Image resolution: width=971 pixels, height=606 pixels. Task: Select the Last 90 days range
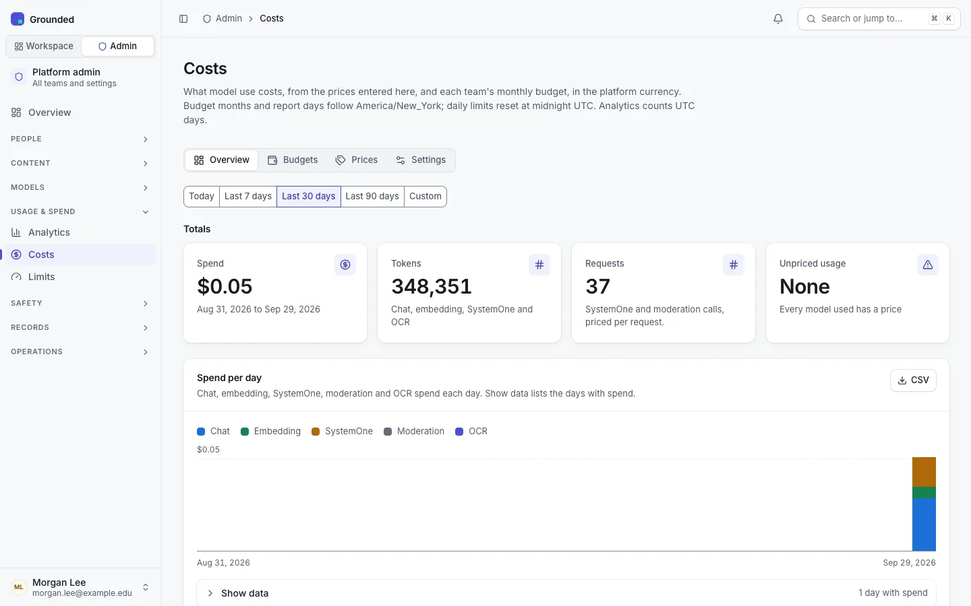coord(372,197)
